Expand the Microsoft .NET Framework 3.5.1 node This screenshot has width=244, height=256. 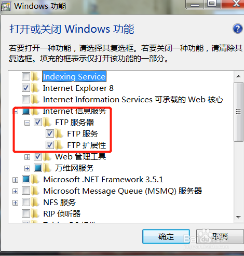coord(15,180)
